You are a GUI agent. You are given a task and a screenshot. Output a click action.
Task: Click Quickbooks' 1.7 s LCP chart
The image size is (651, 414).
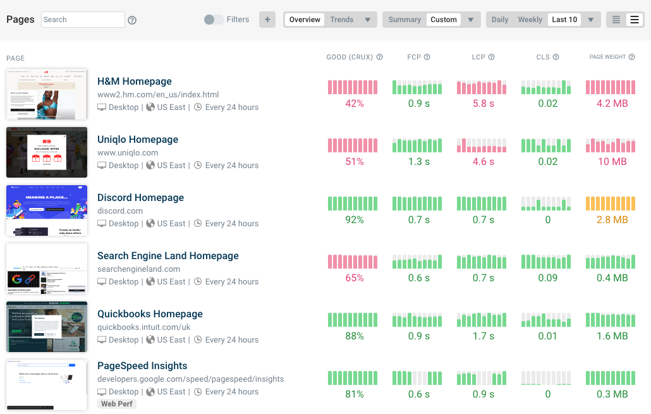482,320
